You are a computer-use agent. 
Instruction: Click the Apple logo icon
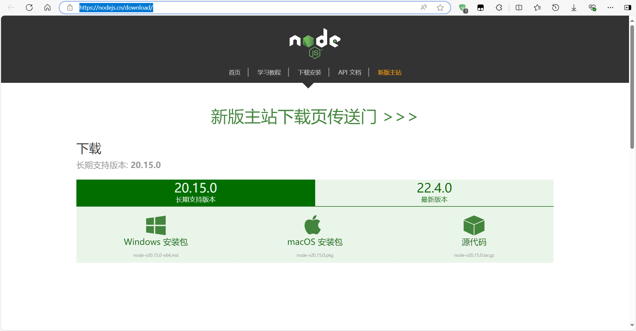pos(313,225)
